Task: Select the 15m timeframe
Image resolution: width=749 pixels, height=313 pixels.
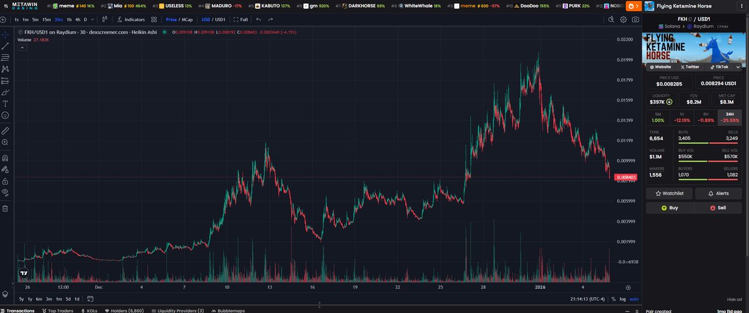Action: [x=46, y=19]
